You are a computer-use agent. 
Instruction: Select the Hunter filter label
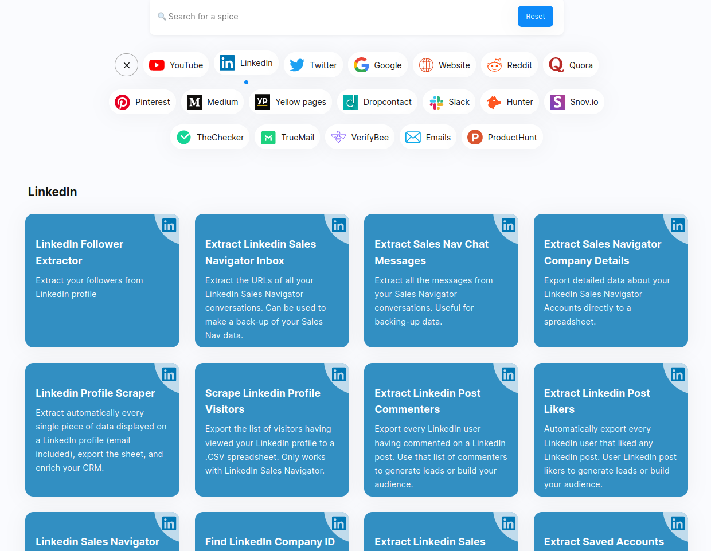pyautogui.click(x=520, y=102)
